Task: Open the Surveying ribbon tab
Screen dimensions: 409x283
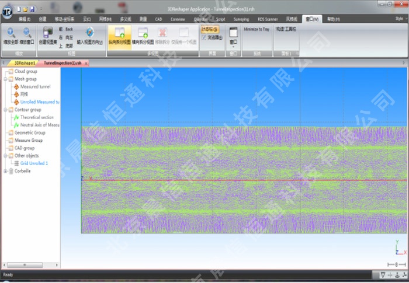Action: pos(241,19)
